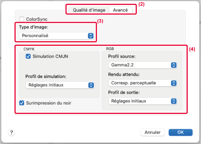201x144 pixels.
Task: Click the Rendu attendu arrows icon
Action: [173, 83]
